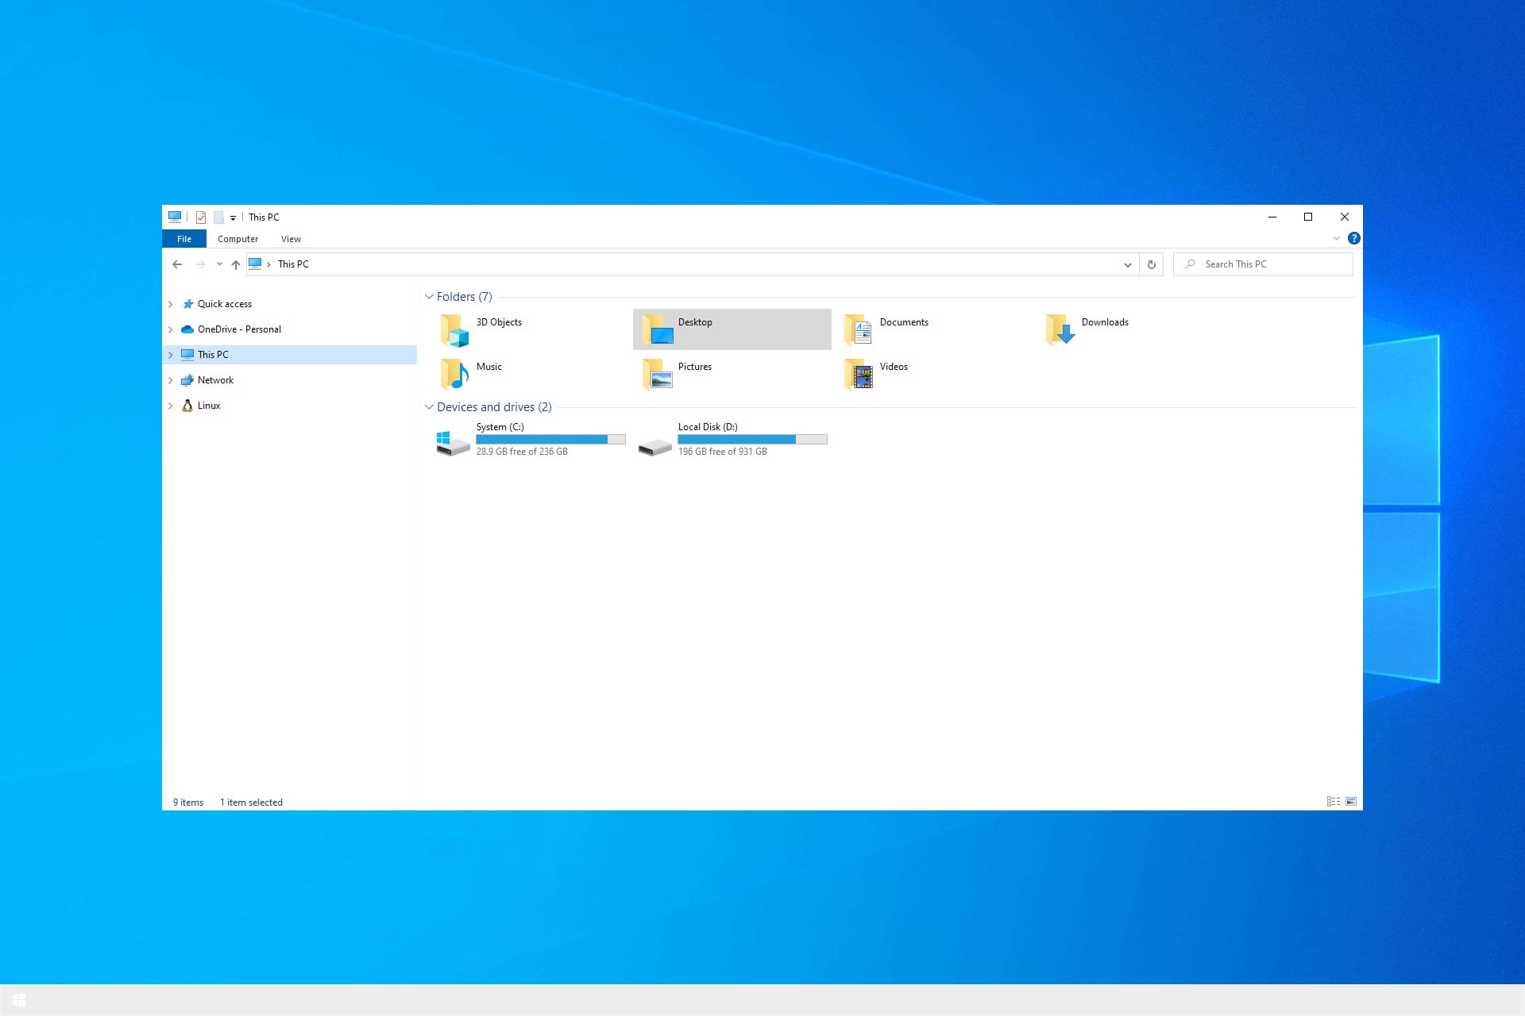Viewport: 1525px width, 1016px height.
Task: Open the Pictures folder
Action: click(694, 373)
